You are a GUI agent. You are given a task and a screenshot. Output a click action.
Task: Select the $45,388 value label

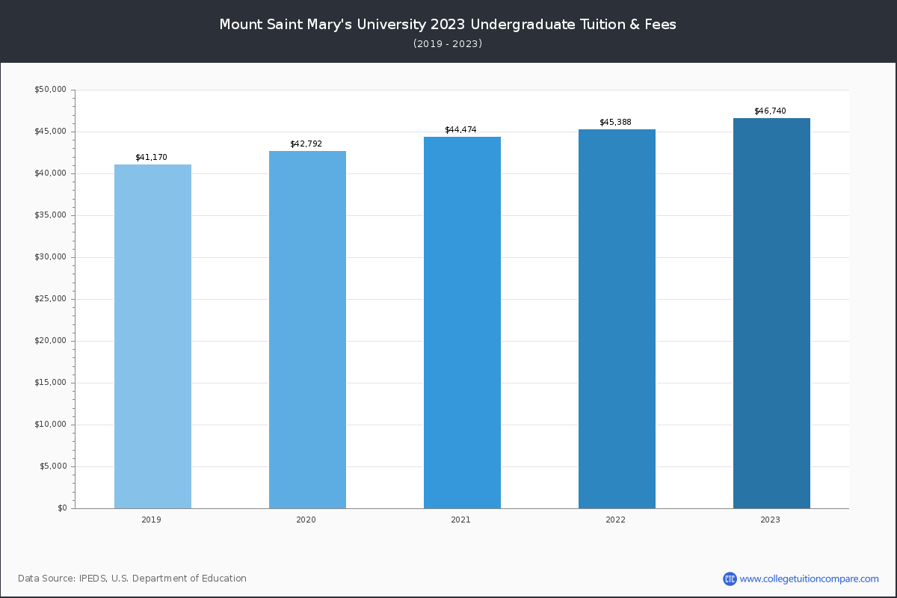point(616,122)
